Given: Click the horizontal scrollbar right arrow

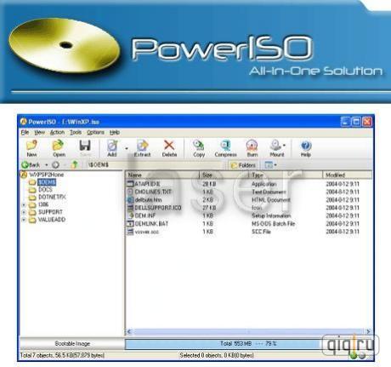Looking at the screenshot, I should point(368,331).
